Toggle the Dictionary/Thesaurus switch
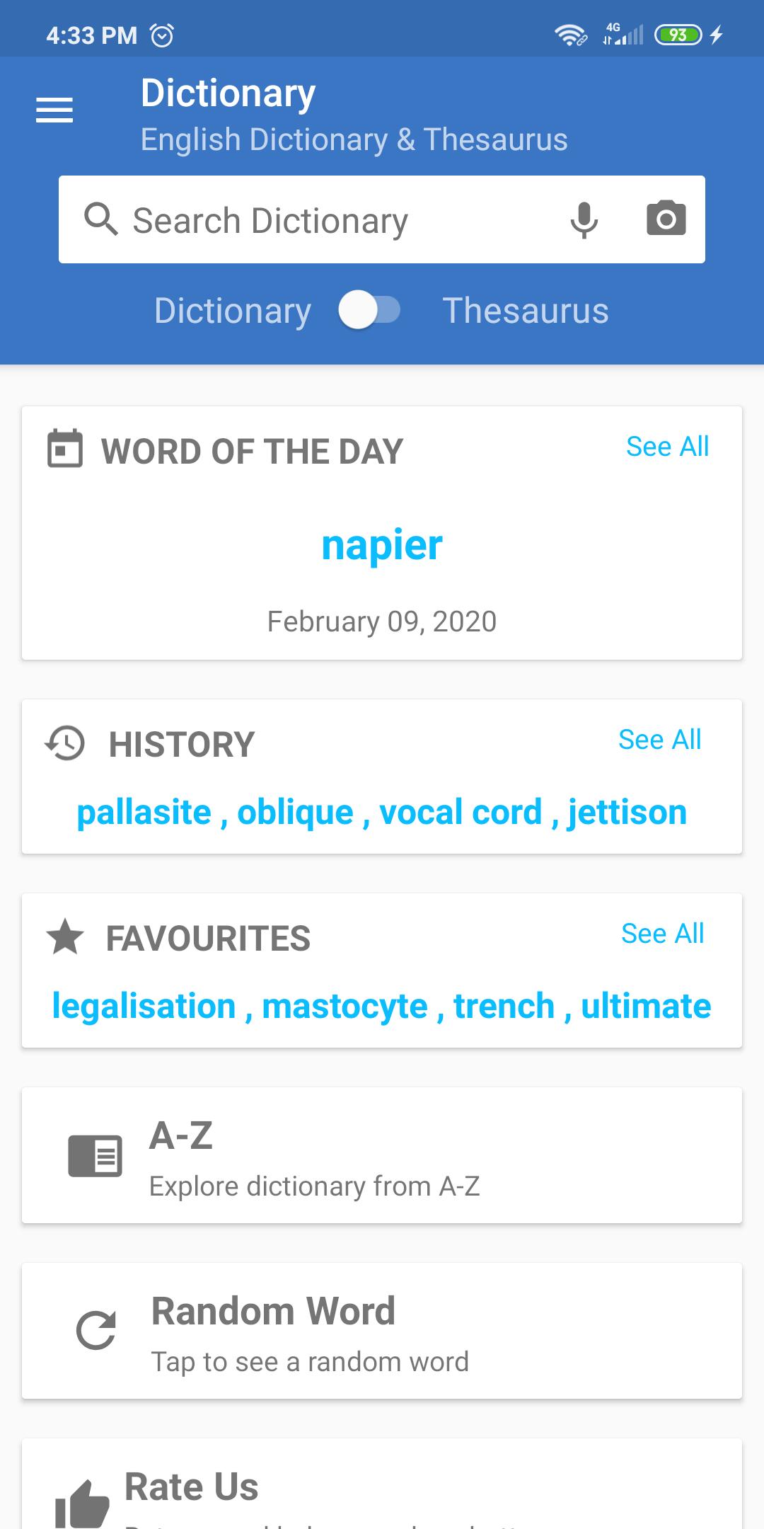Screen dimensions: 764x1529 [369, 310]
